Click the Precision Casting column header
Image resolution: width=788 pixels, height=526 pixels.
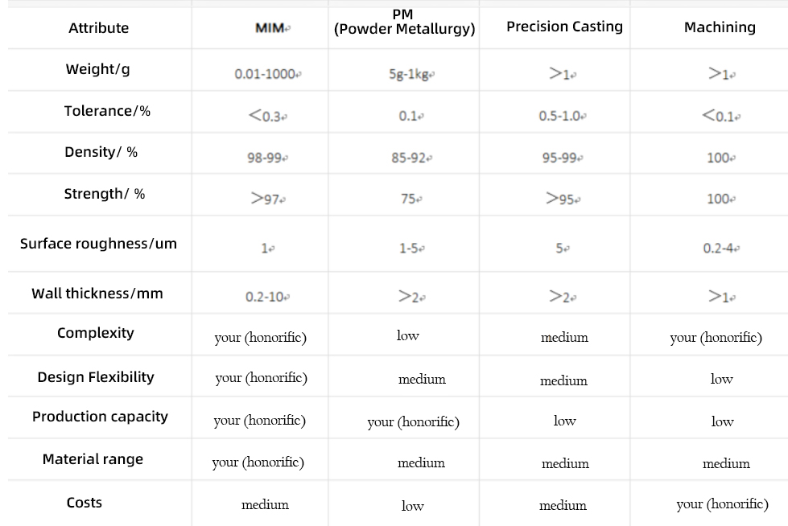[564, 27]
